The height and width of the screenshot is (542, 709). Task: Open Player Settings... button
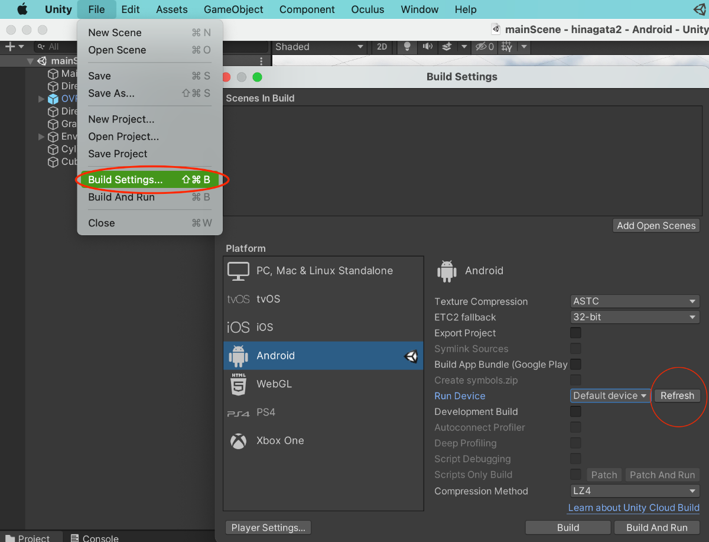point(268,528)
